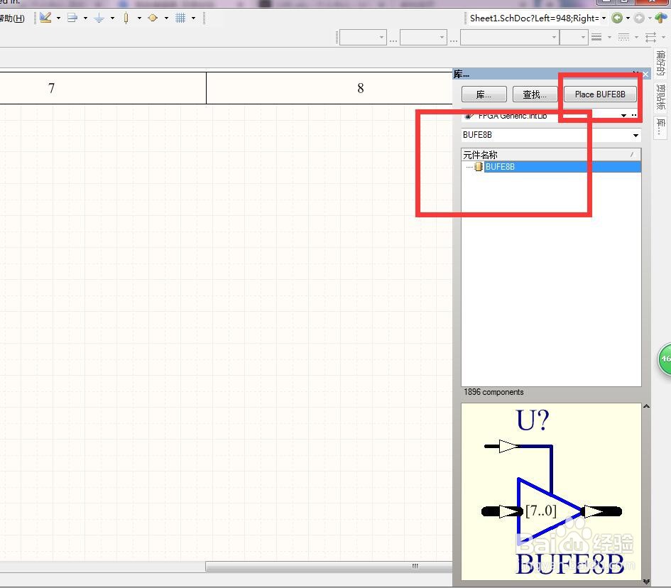
Task: Click the BUFE8B component chip icon
Action: (x=479, y=167)
